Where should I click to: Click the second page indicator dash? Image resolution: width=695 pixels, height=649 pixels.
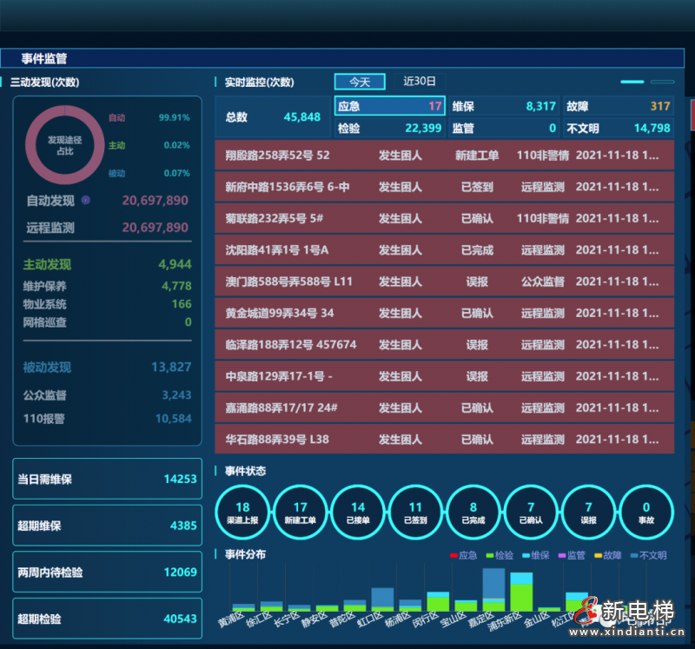662,82
